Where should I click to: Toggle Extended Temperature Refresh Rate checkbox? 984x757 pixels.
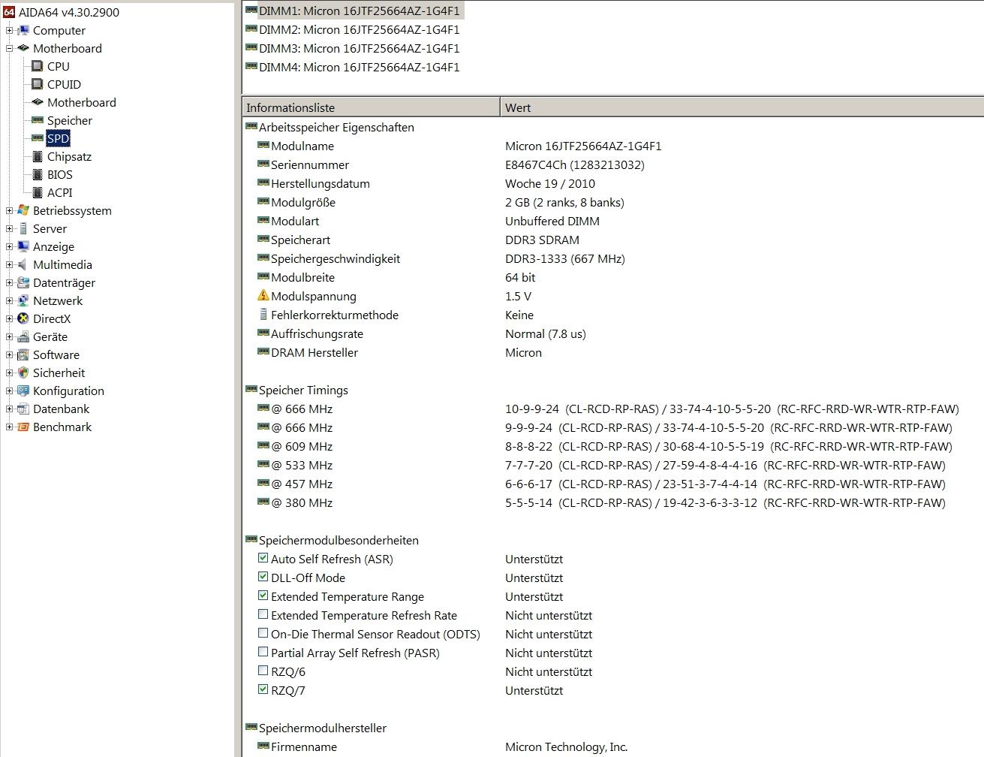(263, 614)
